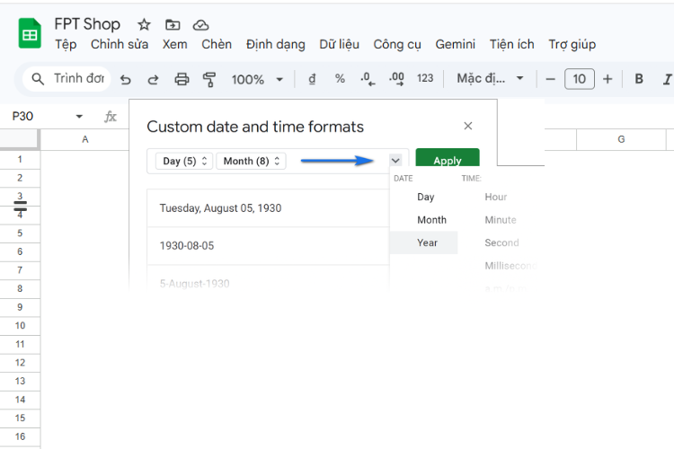Select format 1930-08-05
This screenshot has width=674, height=449.
coord(268,246)
